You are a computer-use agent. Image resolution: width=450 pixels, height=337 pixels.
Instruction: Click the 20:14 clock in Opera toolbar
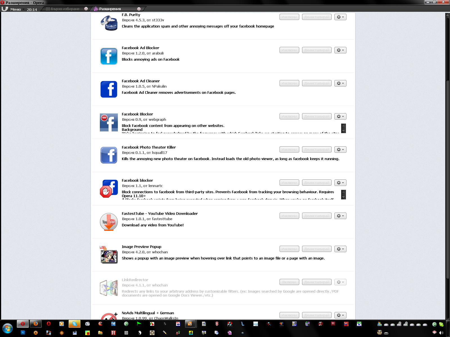(x=32, y=10)
